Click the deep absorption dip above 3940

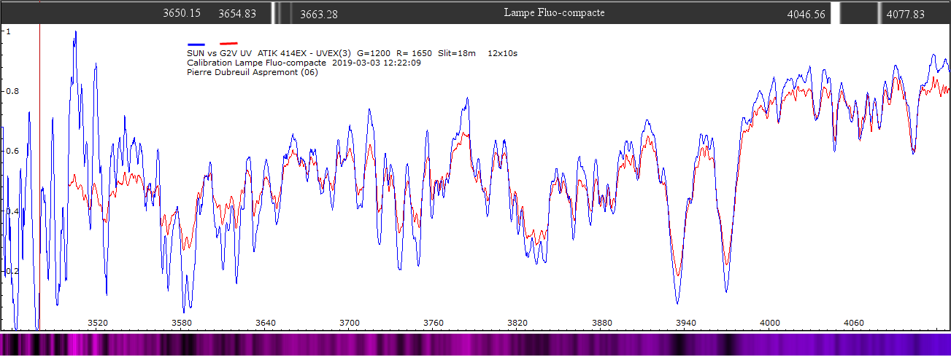677,299
